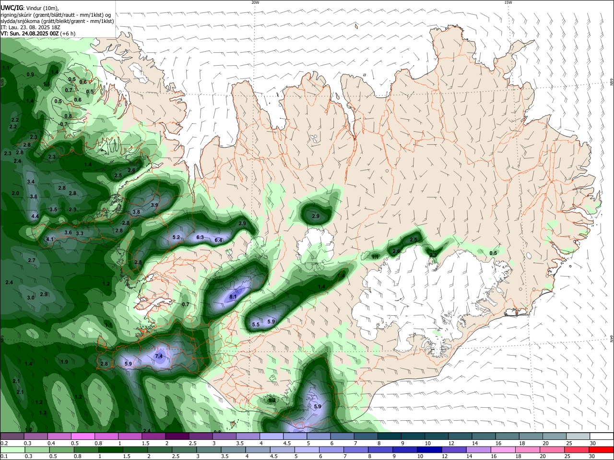Click the 4.1 precipitation value
The width and height of the screenshot is (614, 460).
pos(50,239)
